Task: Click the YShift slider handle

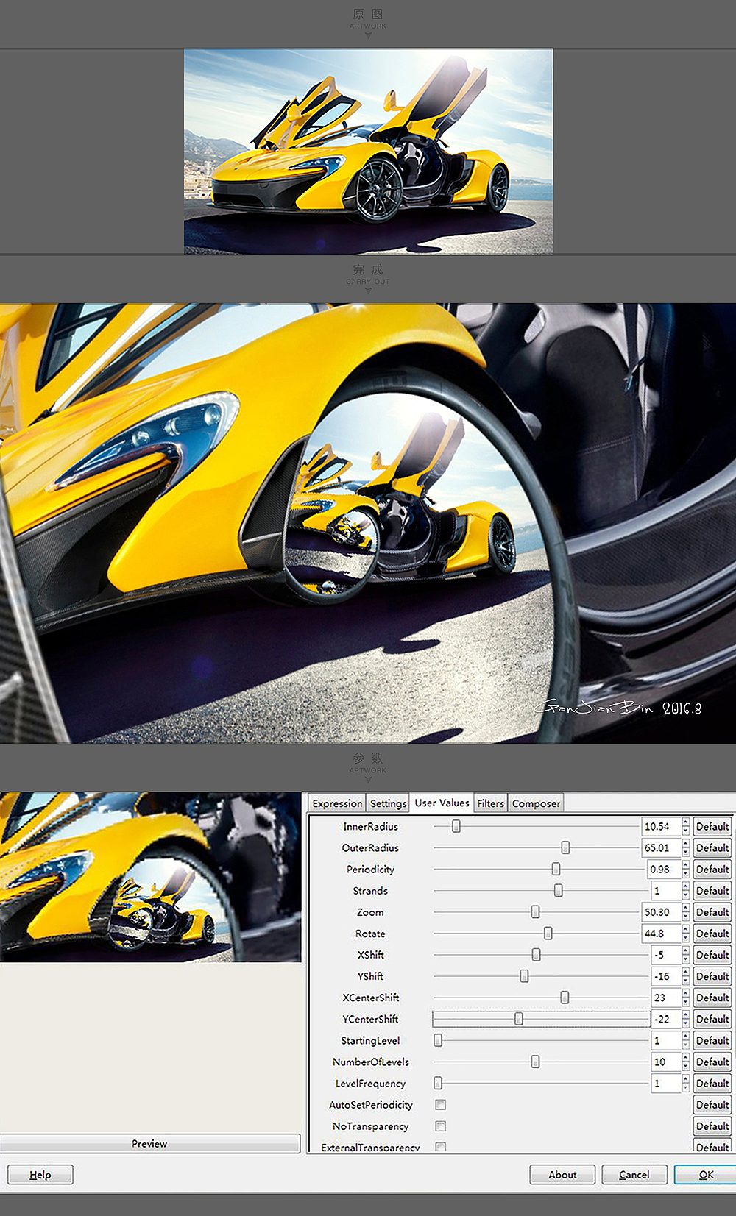Action: 524,975
